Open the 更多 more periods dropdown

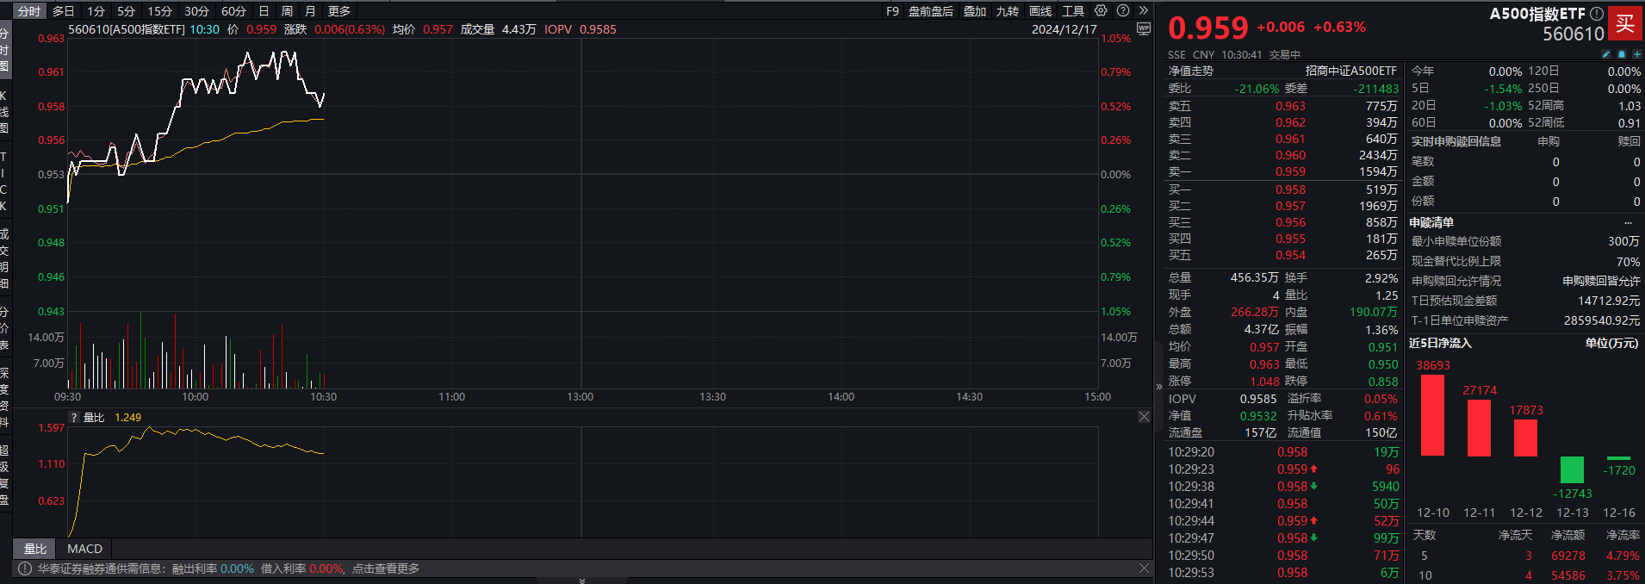click(339, 11)
